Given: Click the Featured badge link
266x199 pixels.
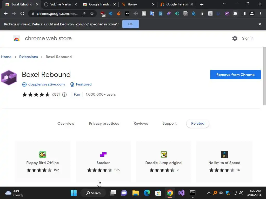Looking at the screenshot, I should click(84, 84).
